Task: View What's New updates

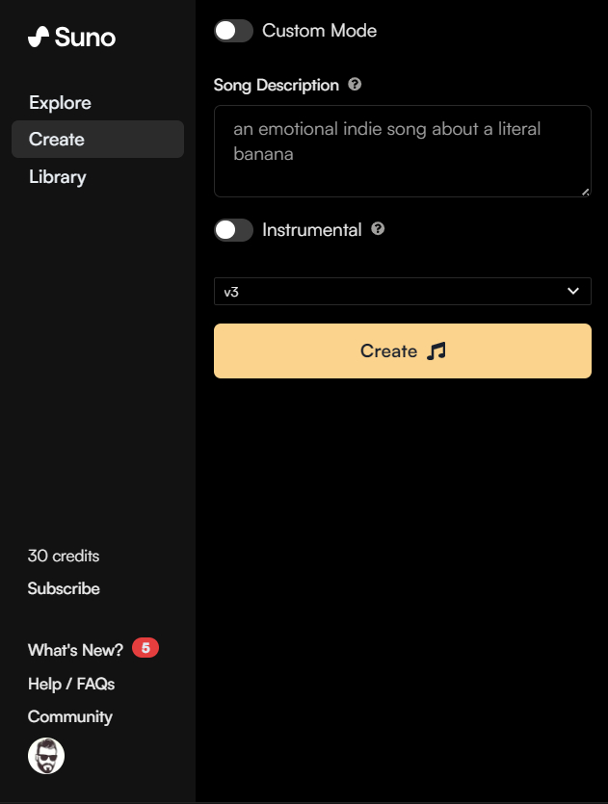Action: [x=75, y=650]
